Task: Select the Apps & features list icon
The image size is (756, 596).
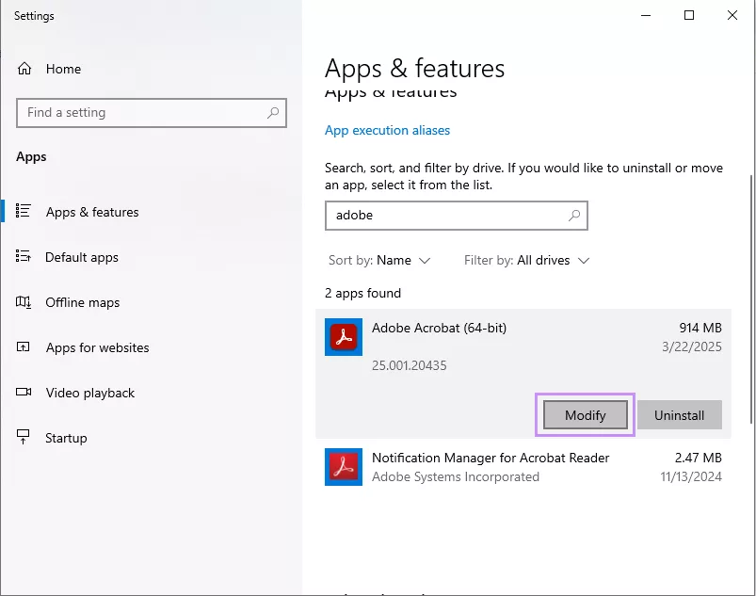Action: pos(24,211)
